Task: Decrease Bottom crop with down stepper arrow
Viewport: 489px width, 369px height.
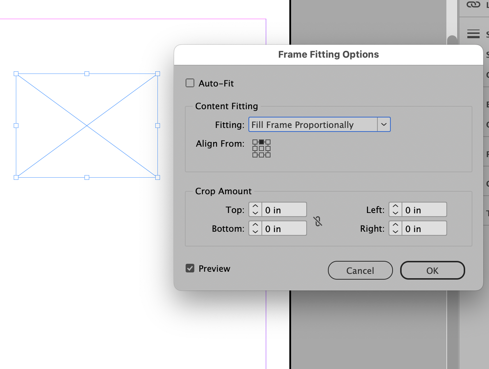Action: [x=255, y=231]
